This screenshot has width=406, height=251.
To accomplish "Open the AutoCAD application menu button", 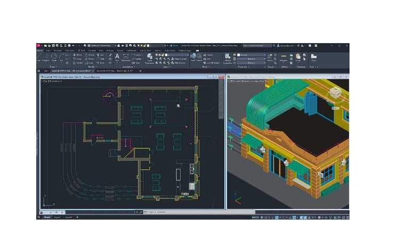I will [38, 46].
